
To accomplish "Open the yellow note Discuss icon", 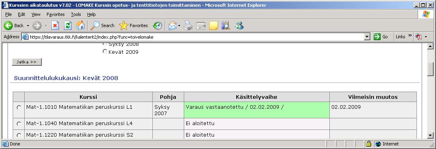I will (x=213, y=25).
